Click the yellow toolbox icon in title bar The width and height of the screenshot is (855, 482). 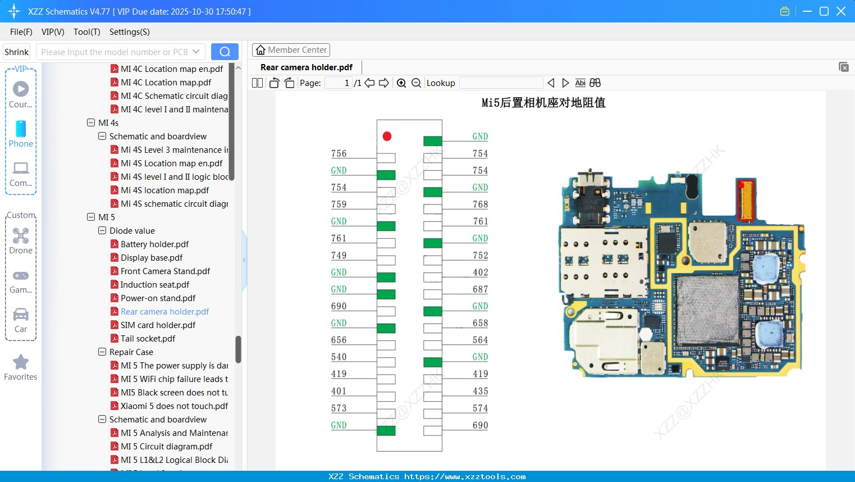[x=785, y=11]
